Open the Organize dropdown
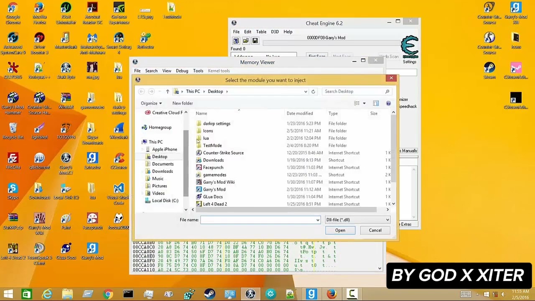535x301 pixels. 151,103
